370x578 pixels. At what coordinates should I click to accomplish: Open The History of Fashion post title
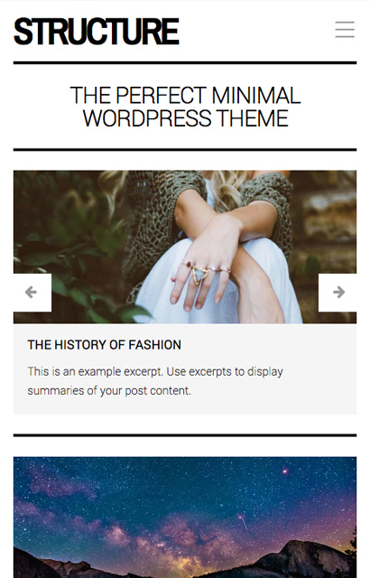[104, 345]
